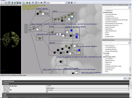Apply material changes with the checkmark icon
The width and height of the screenshot is (132, 98).
(2, 3)
